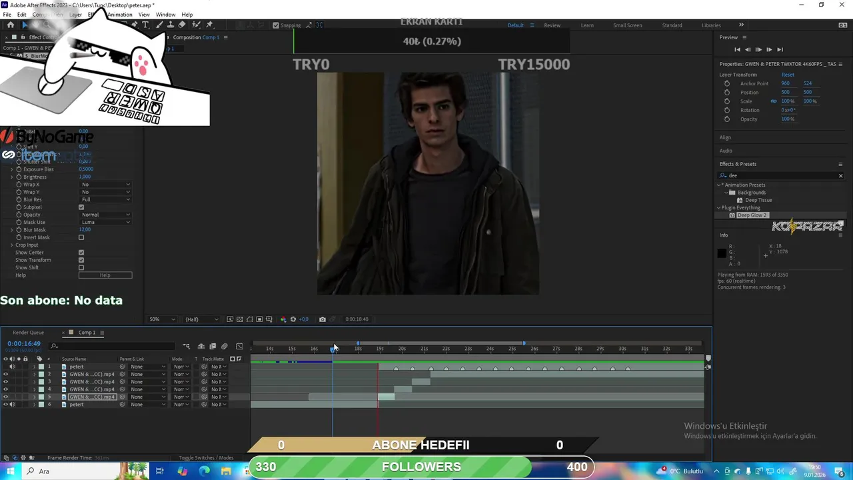Open the Wrap X dropdown
Image resolution: width=853 pixels, height=480 pixels.
(x=105, y=185)
